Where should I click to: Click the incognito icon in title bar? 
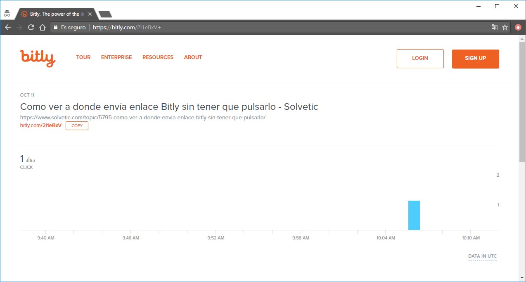click(7, 13)
